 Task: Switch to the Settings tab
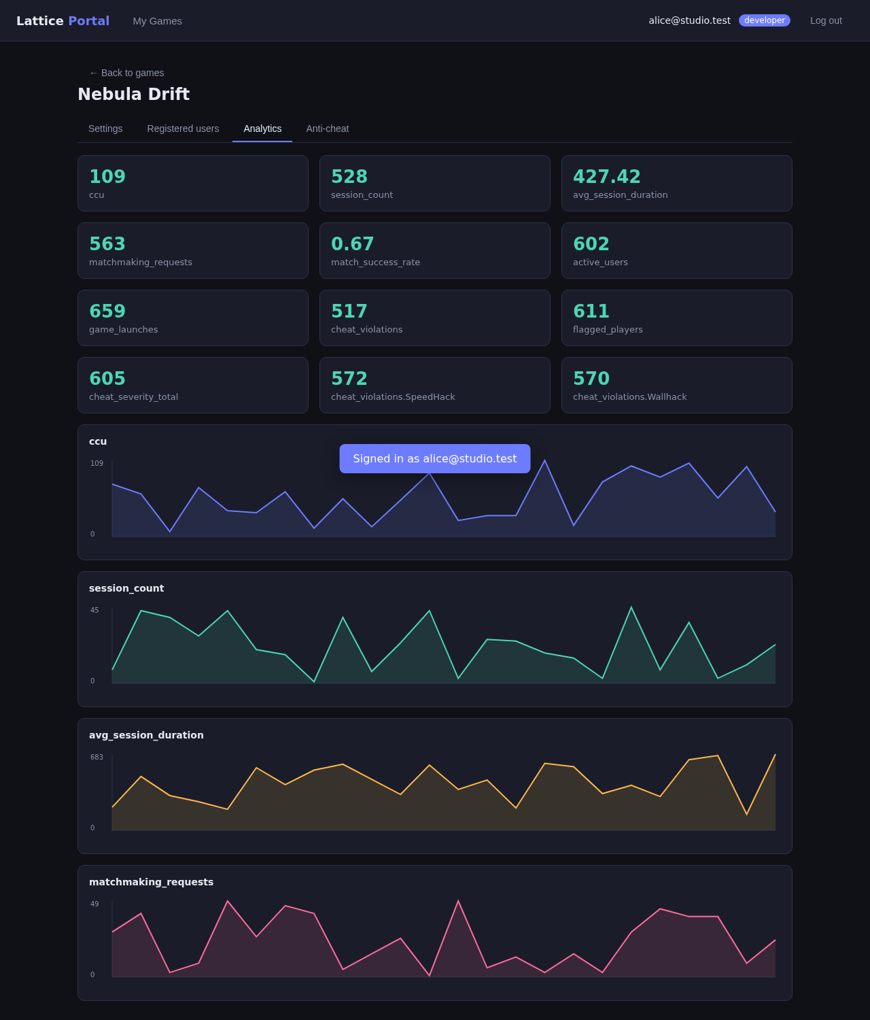point(105,129)
